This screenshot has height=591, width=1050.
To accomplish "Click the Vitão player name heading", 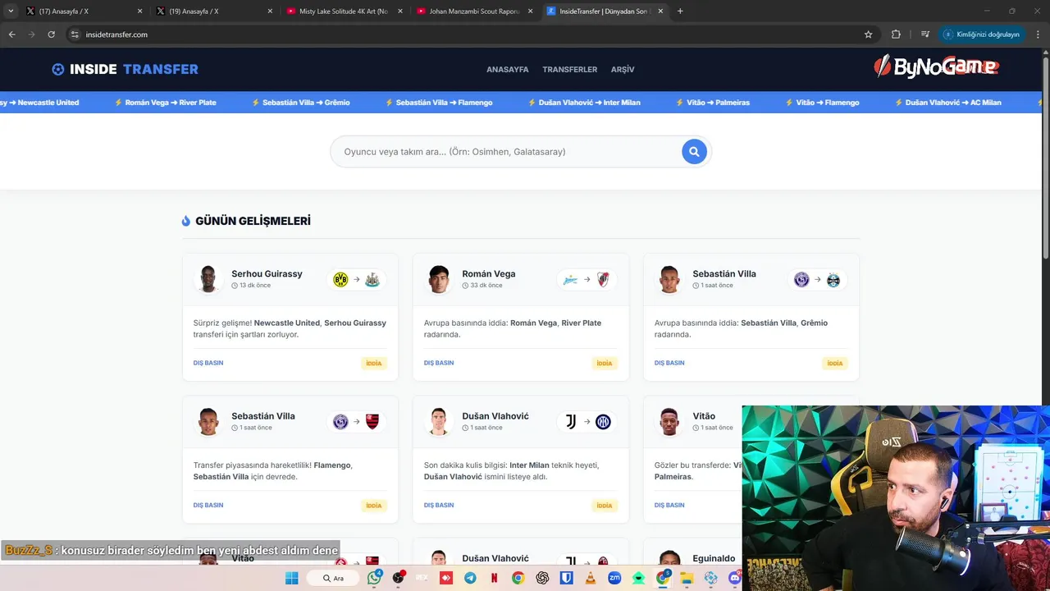I will point(704,416).
